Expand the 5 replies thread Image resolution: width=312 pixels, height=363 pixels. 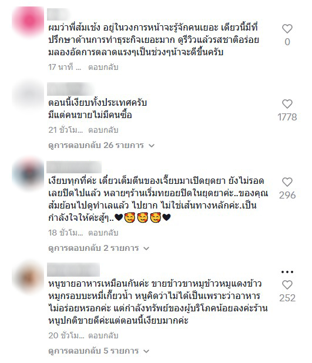[x=99, y=351]
